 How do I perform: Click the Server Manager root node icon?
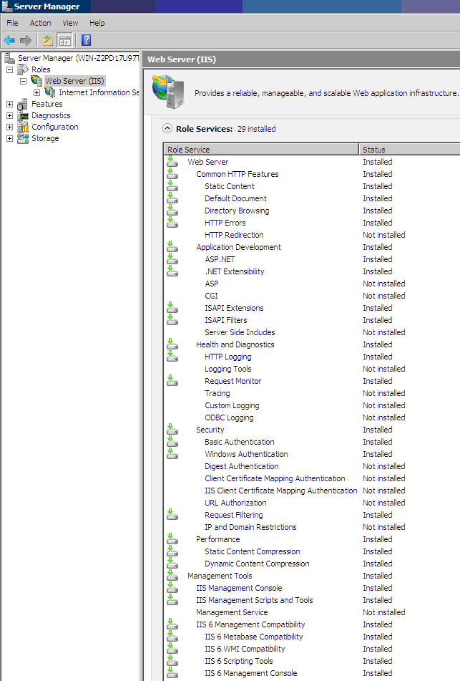pyautogui.click(x=9, y=58)
